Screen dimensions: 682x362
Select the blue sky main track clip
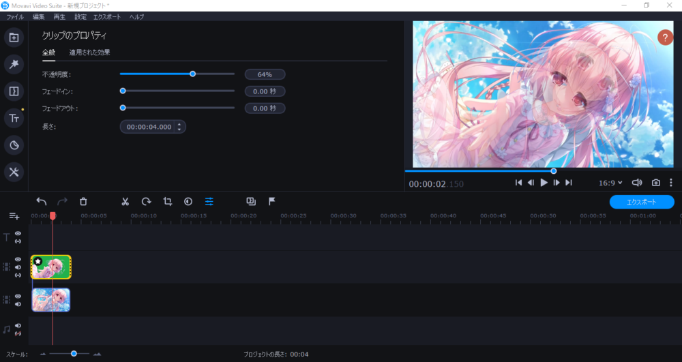click(51, 300)
